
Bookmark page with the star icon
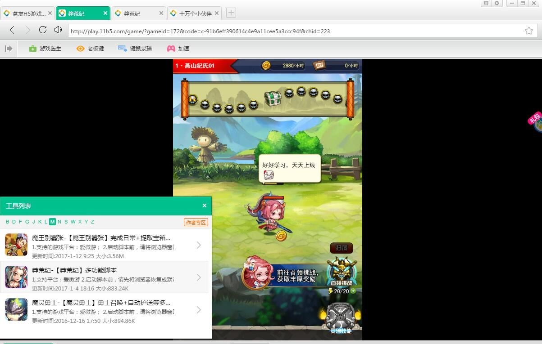[x=528, y=31]
